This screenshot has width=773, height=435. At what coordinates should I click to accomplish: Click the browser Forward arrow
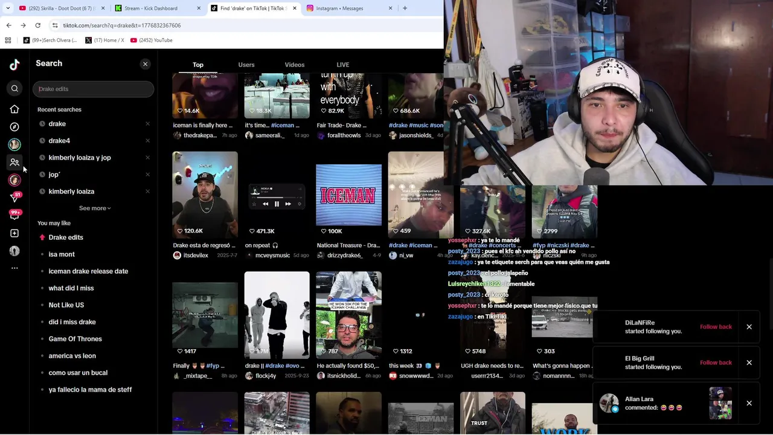pos(23,25)
